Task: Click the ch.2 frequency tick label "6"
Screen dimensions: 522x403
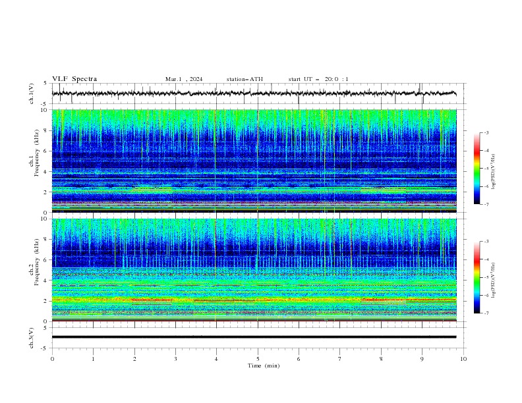Action: point(46,260)
